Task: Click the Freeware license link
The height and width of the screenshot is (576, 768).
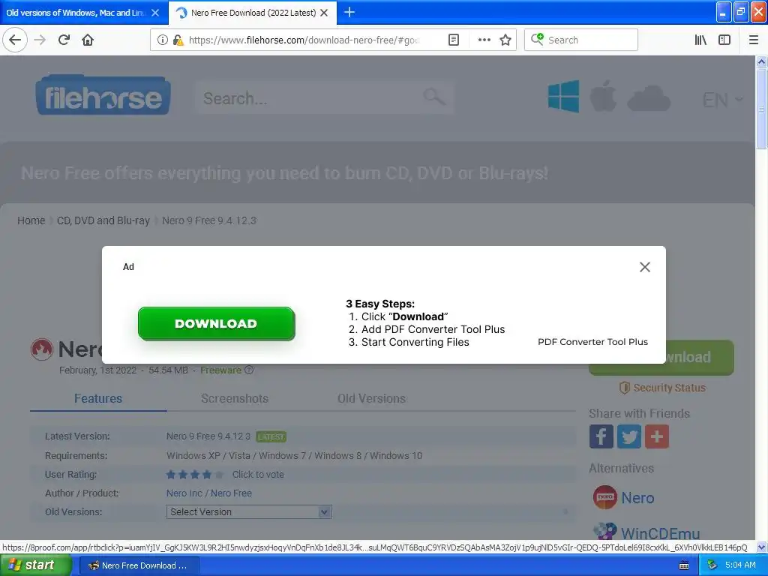Action: tap(220, 370)
